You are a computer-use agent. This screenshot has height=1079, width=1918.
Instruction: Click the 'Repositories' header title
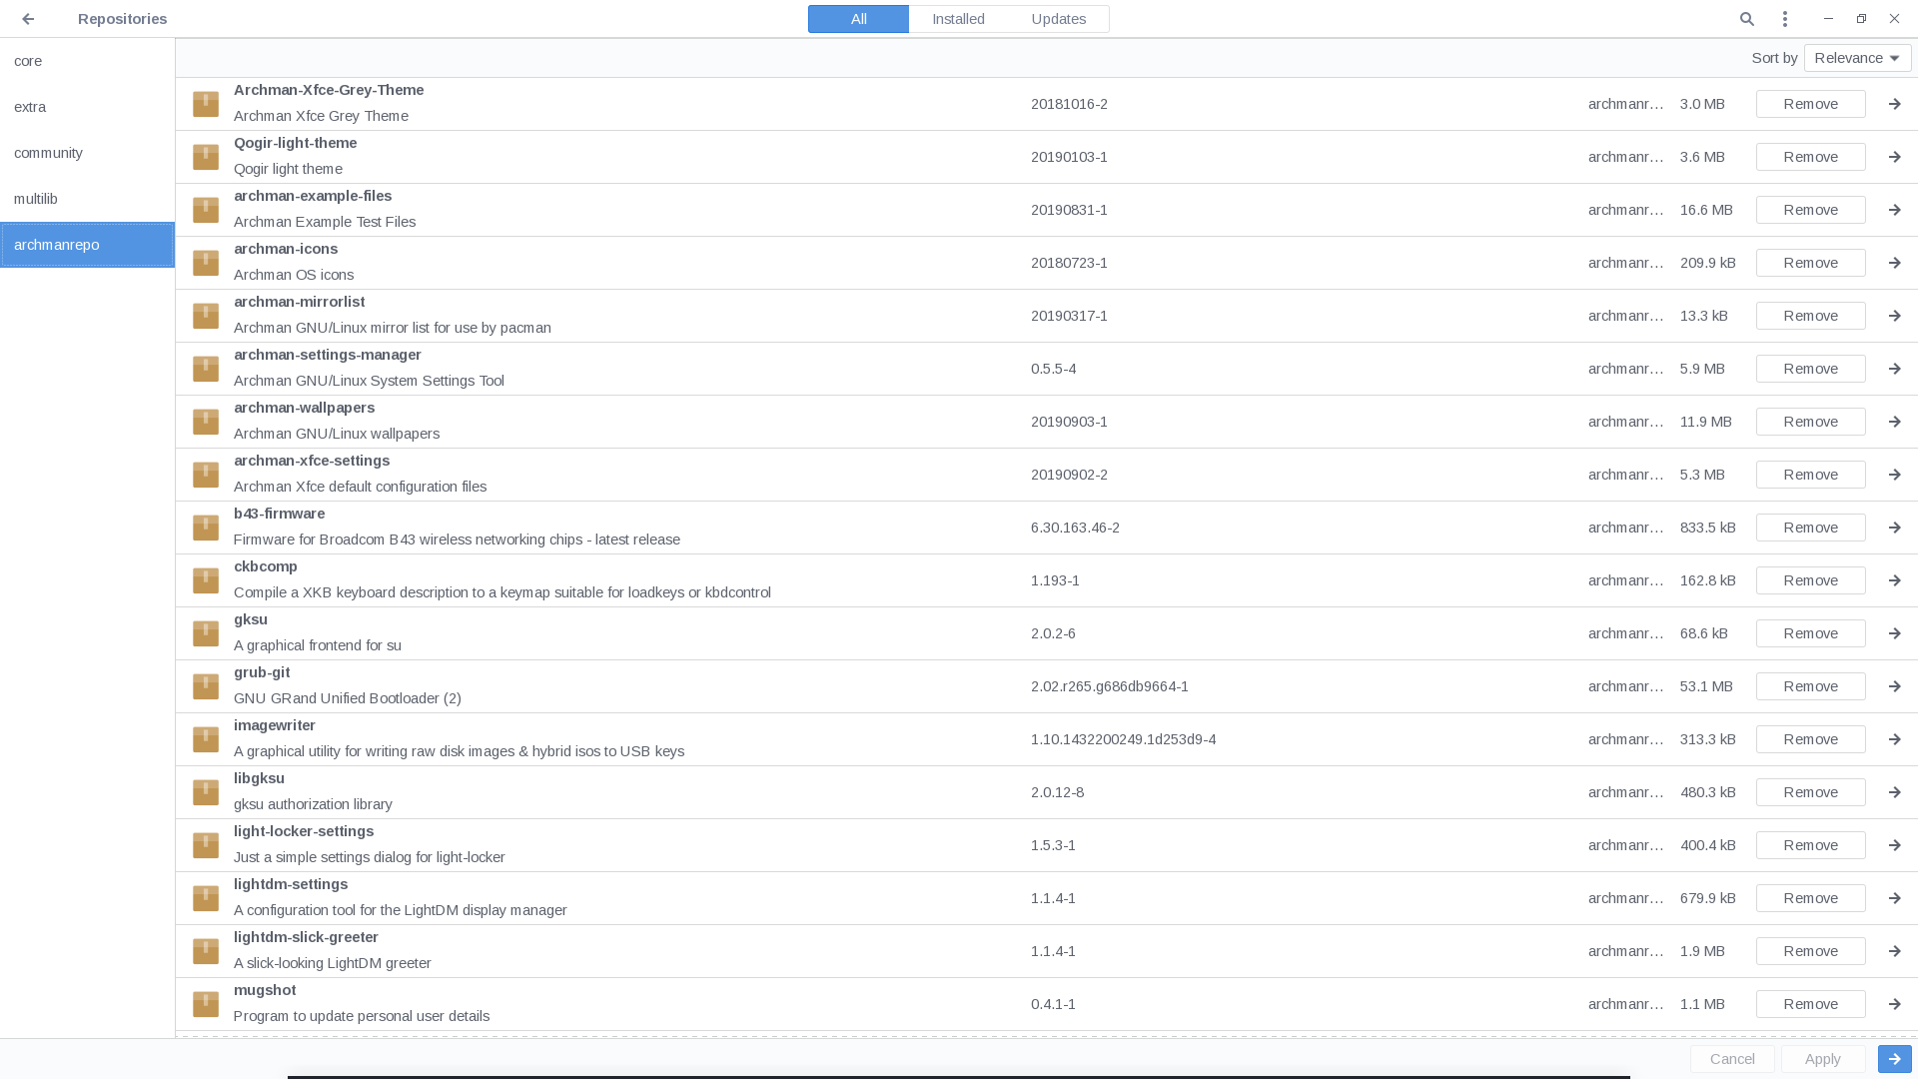click(122, 19)
